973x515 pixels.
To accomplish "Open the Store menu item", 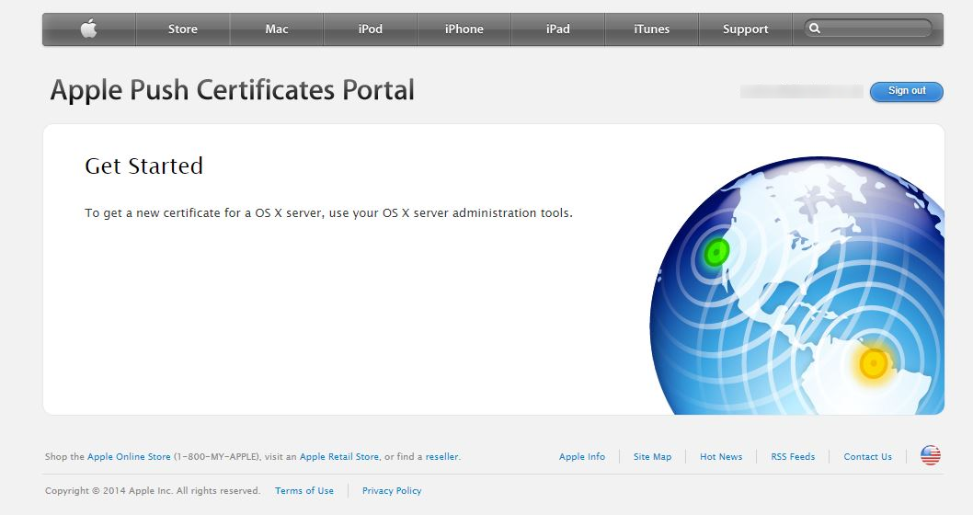I will [x=182, y=29].
